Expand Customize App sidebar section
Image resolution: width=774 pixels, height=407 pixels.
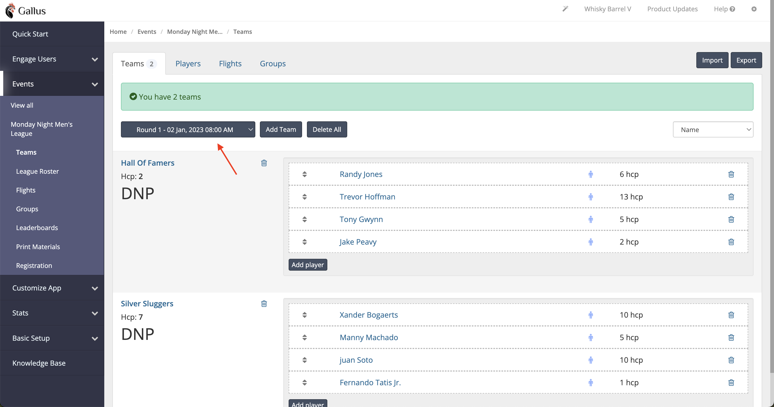[52, 288]
